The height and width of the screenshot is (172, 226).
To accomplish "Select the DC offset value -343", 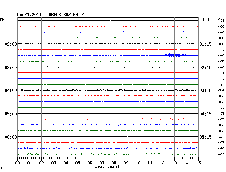I will pos(221,67).
